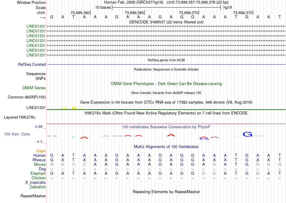This screenshot has height=203, width=286.
Task: Click the large blue G in conservation logo
Action: (247, 134)
